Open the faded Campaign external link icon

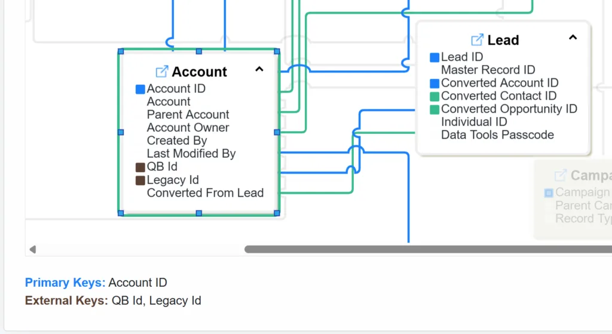click(561, 176)
